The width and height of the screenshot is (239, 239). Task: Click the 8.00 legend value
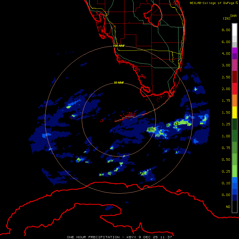[226, 30]
